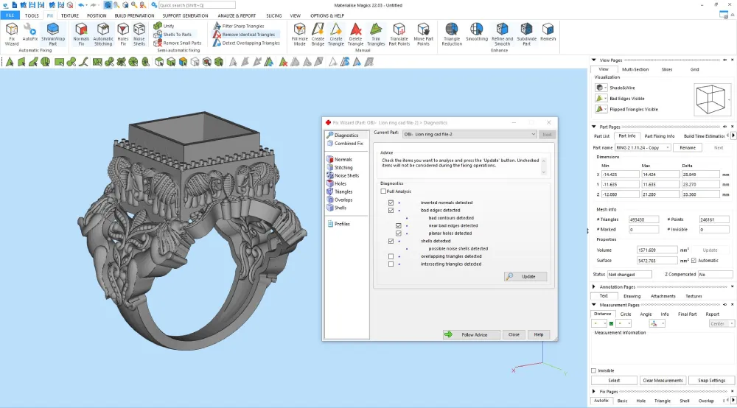The width and height of the screenshot is (737, 408).
Task: Select the Create Bridge tool
Action: click(318, 35)
